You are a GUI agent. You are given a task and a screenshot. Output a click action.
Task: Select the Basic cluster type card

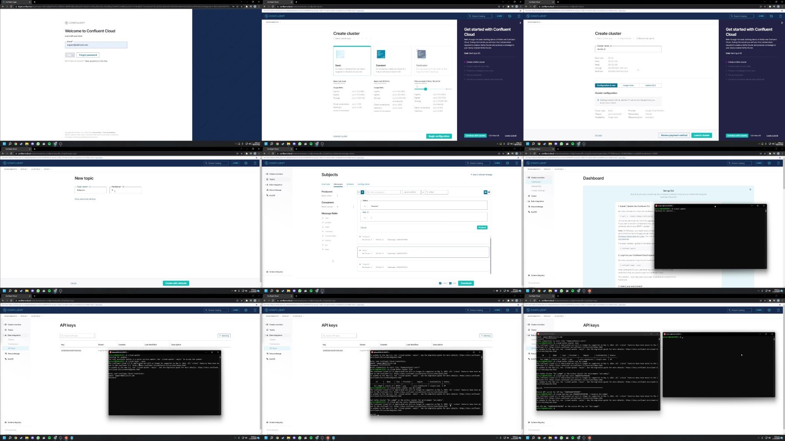(352, 61)
